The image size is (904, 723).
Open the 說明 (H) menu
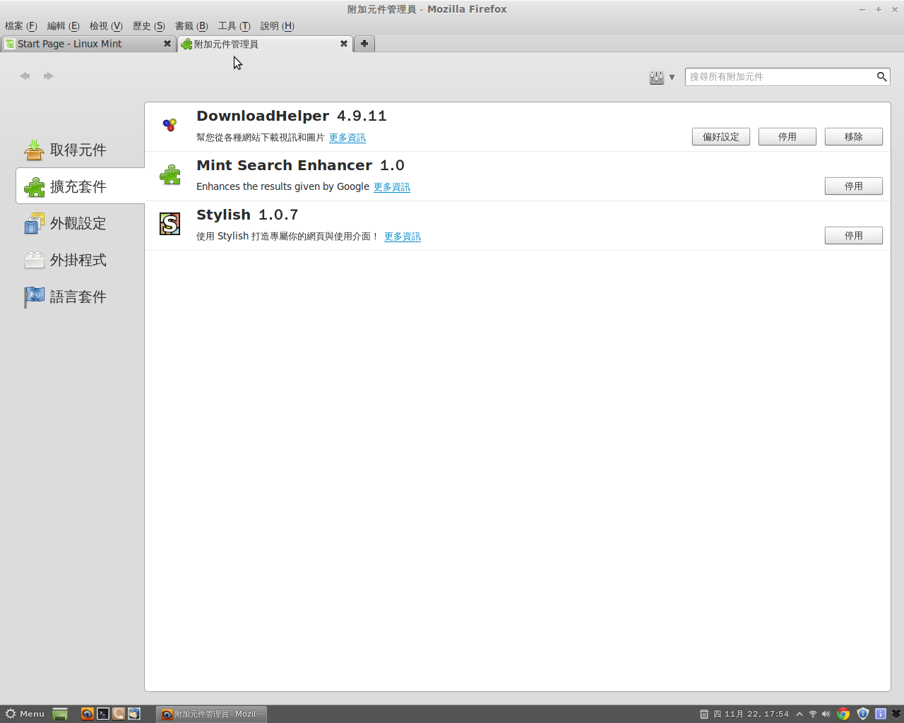pyautogui.click(x=278, y=26)
